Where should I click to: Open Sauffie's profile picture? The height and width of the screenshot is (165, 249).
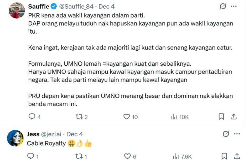(x=17, y=10)
